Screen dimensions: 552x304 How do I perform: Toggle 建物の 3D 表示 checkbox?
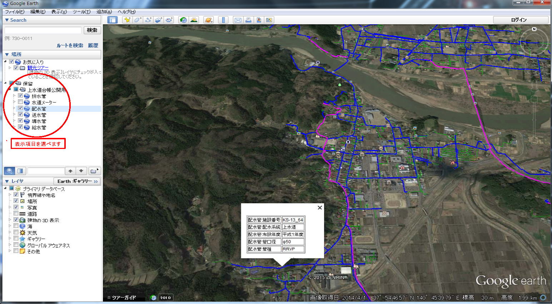[16, 220]
